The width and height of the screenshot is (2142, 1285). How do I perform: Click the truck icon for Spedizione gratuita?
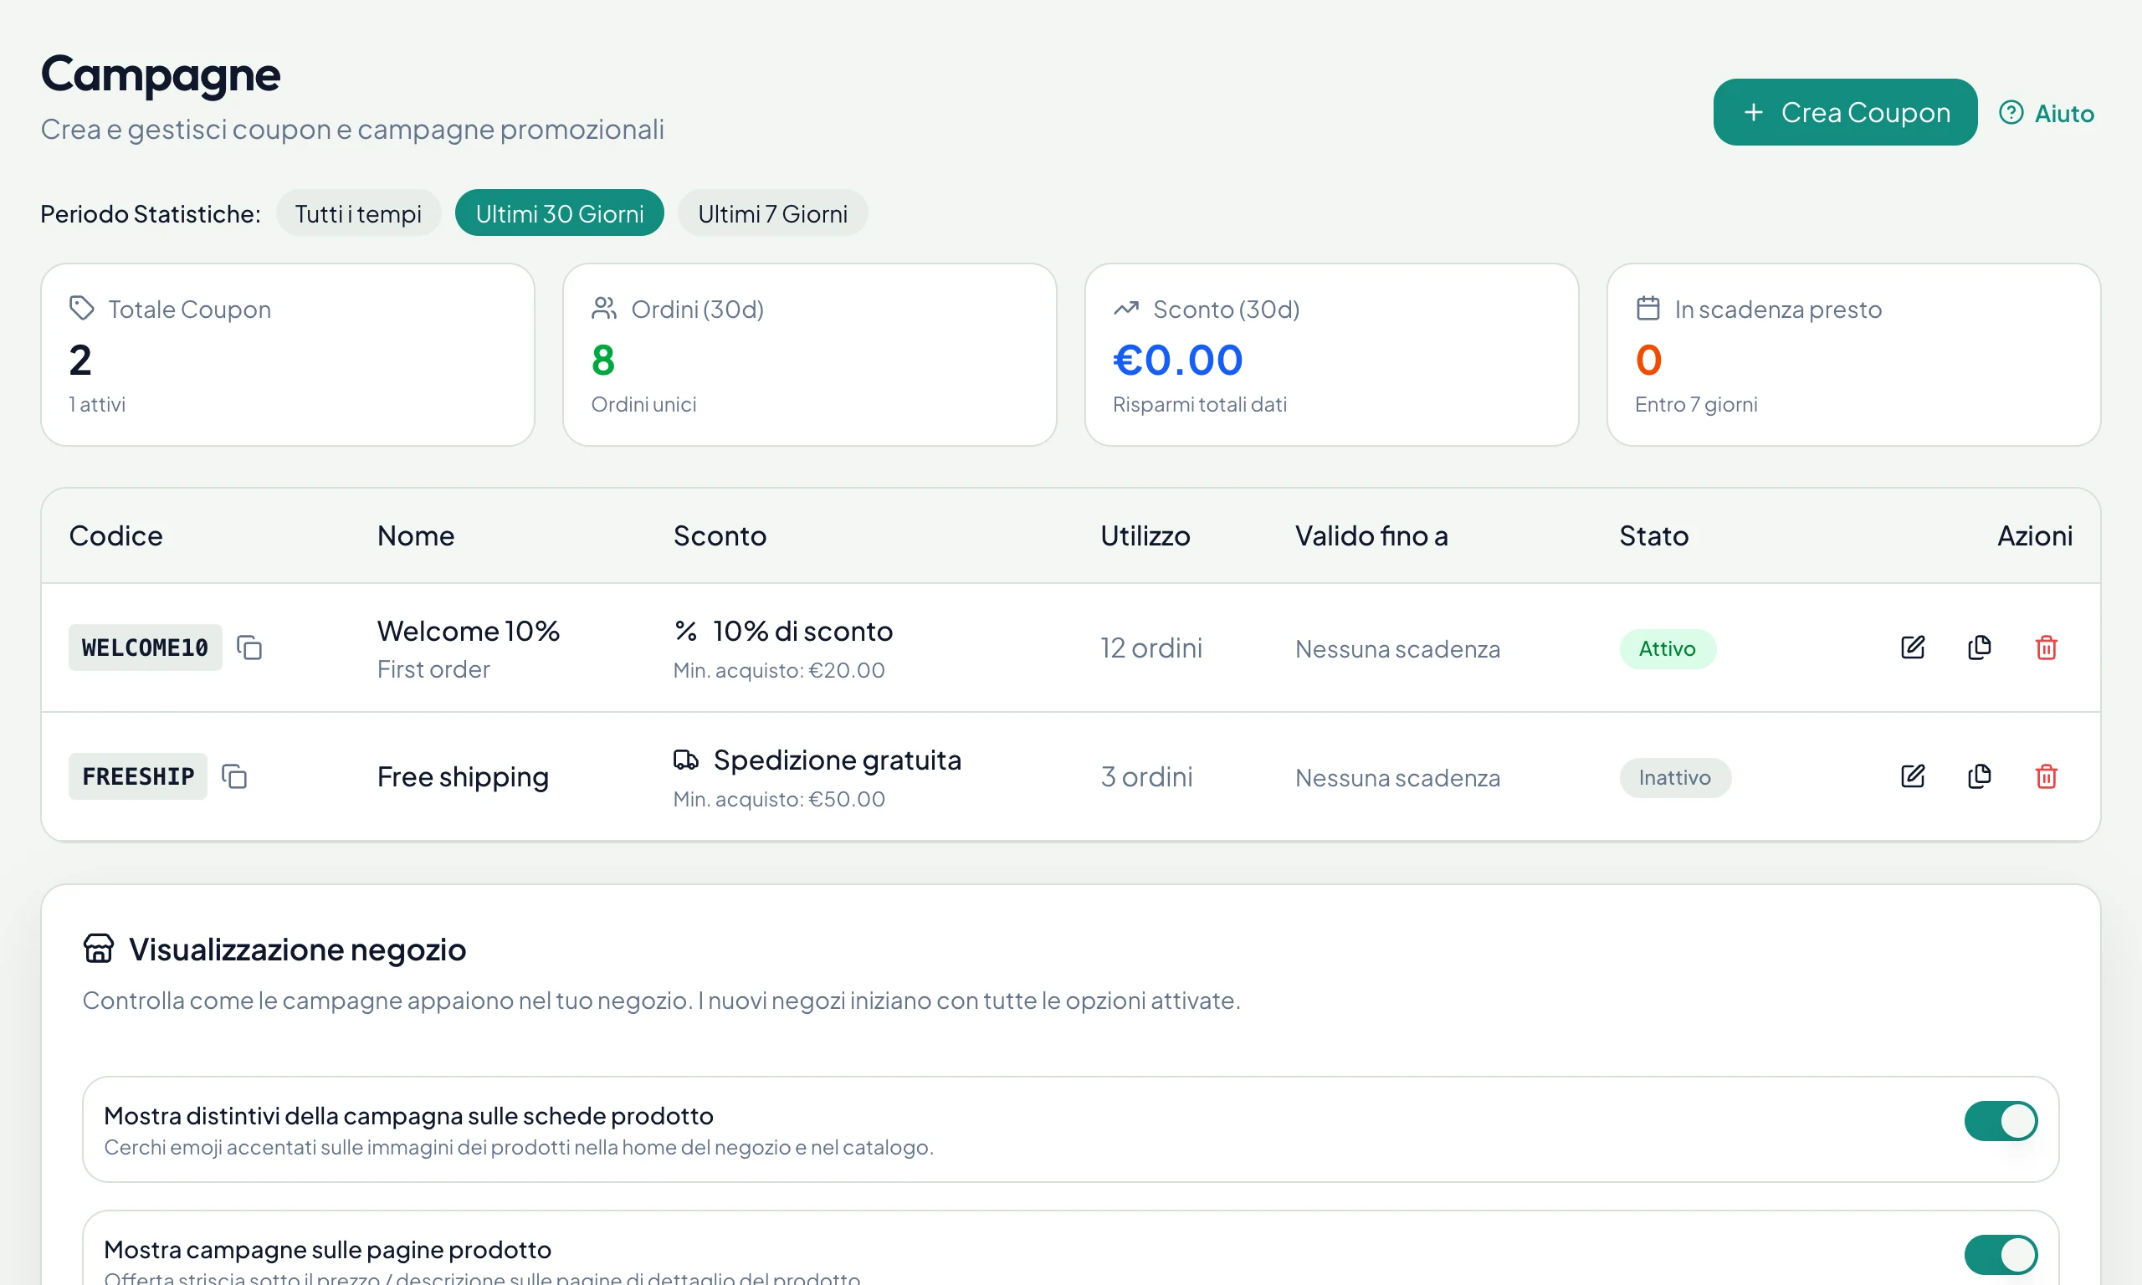tap(686, 760)
